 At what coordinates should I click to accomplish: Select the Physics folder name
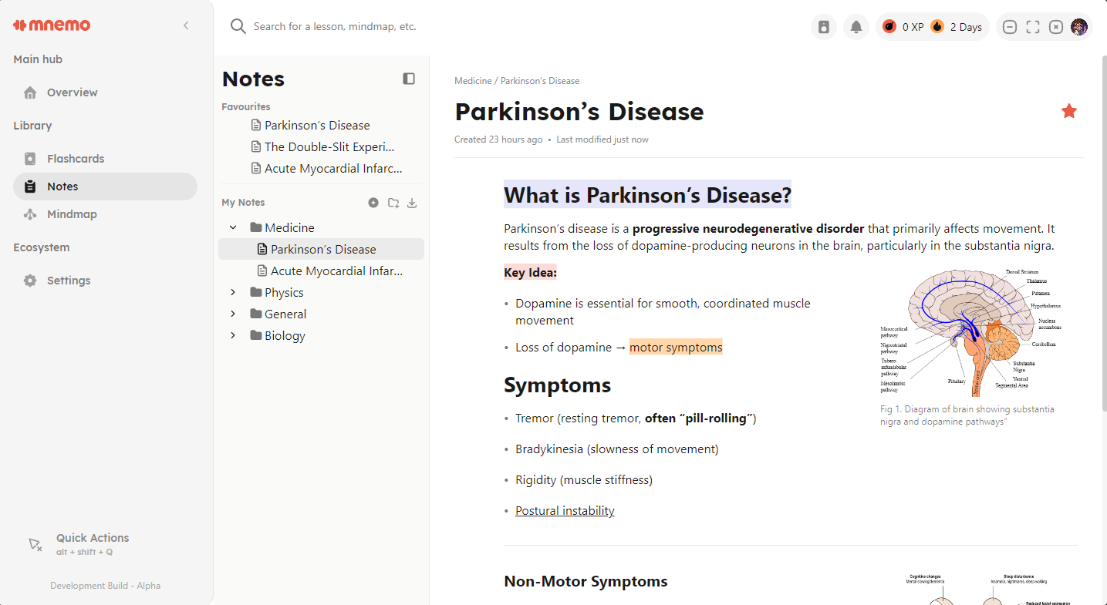point(284,292)
